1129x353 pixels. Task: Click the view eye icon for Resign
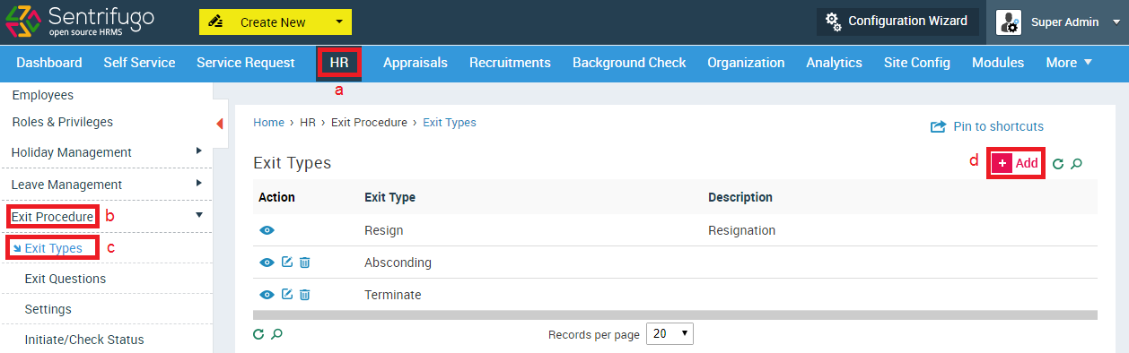pos(267,230)
